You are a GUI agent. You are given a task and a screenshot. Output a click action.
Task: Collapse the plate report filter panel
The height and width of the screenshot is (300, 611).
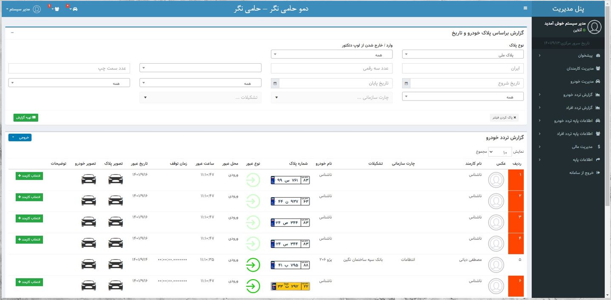[12, 33]
